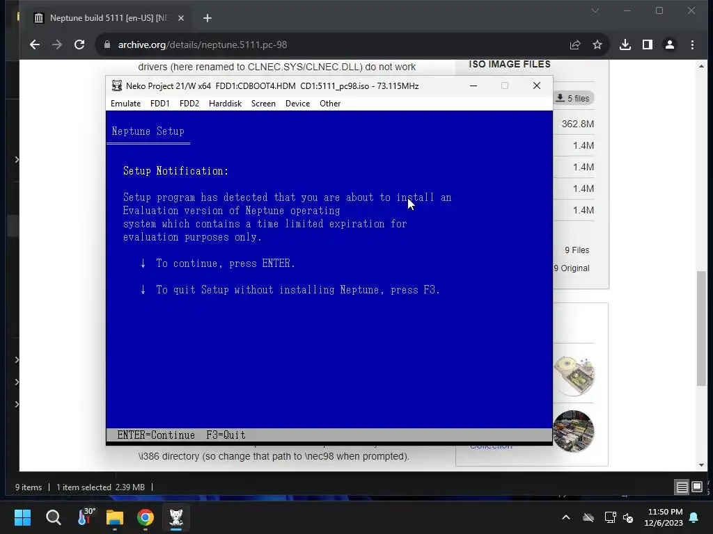
Task: Click the 362.8M ISO file size
Action: 577,124
